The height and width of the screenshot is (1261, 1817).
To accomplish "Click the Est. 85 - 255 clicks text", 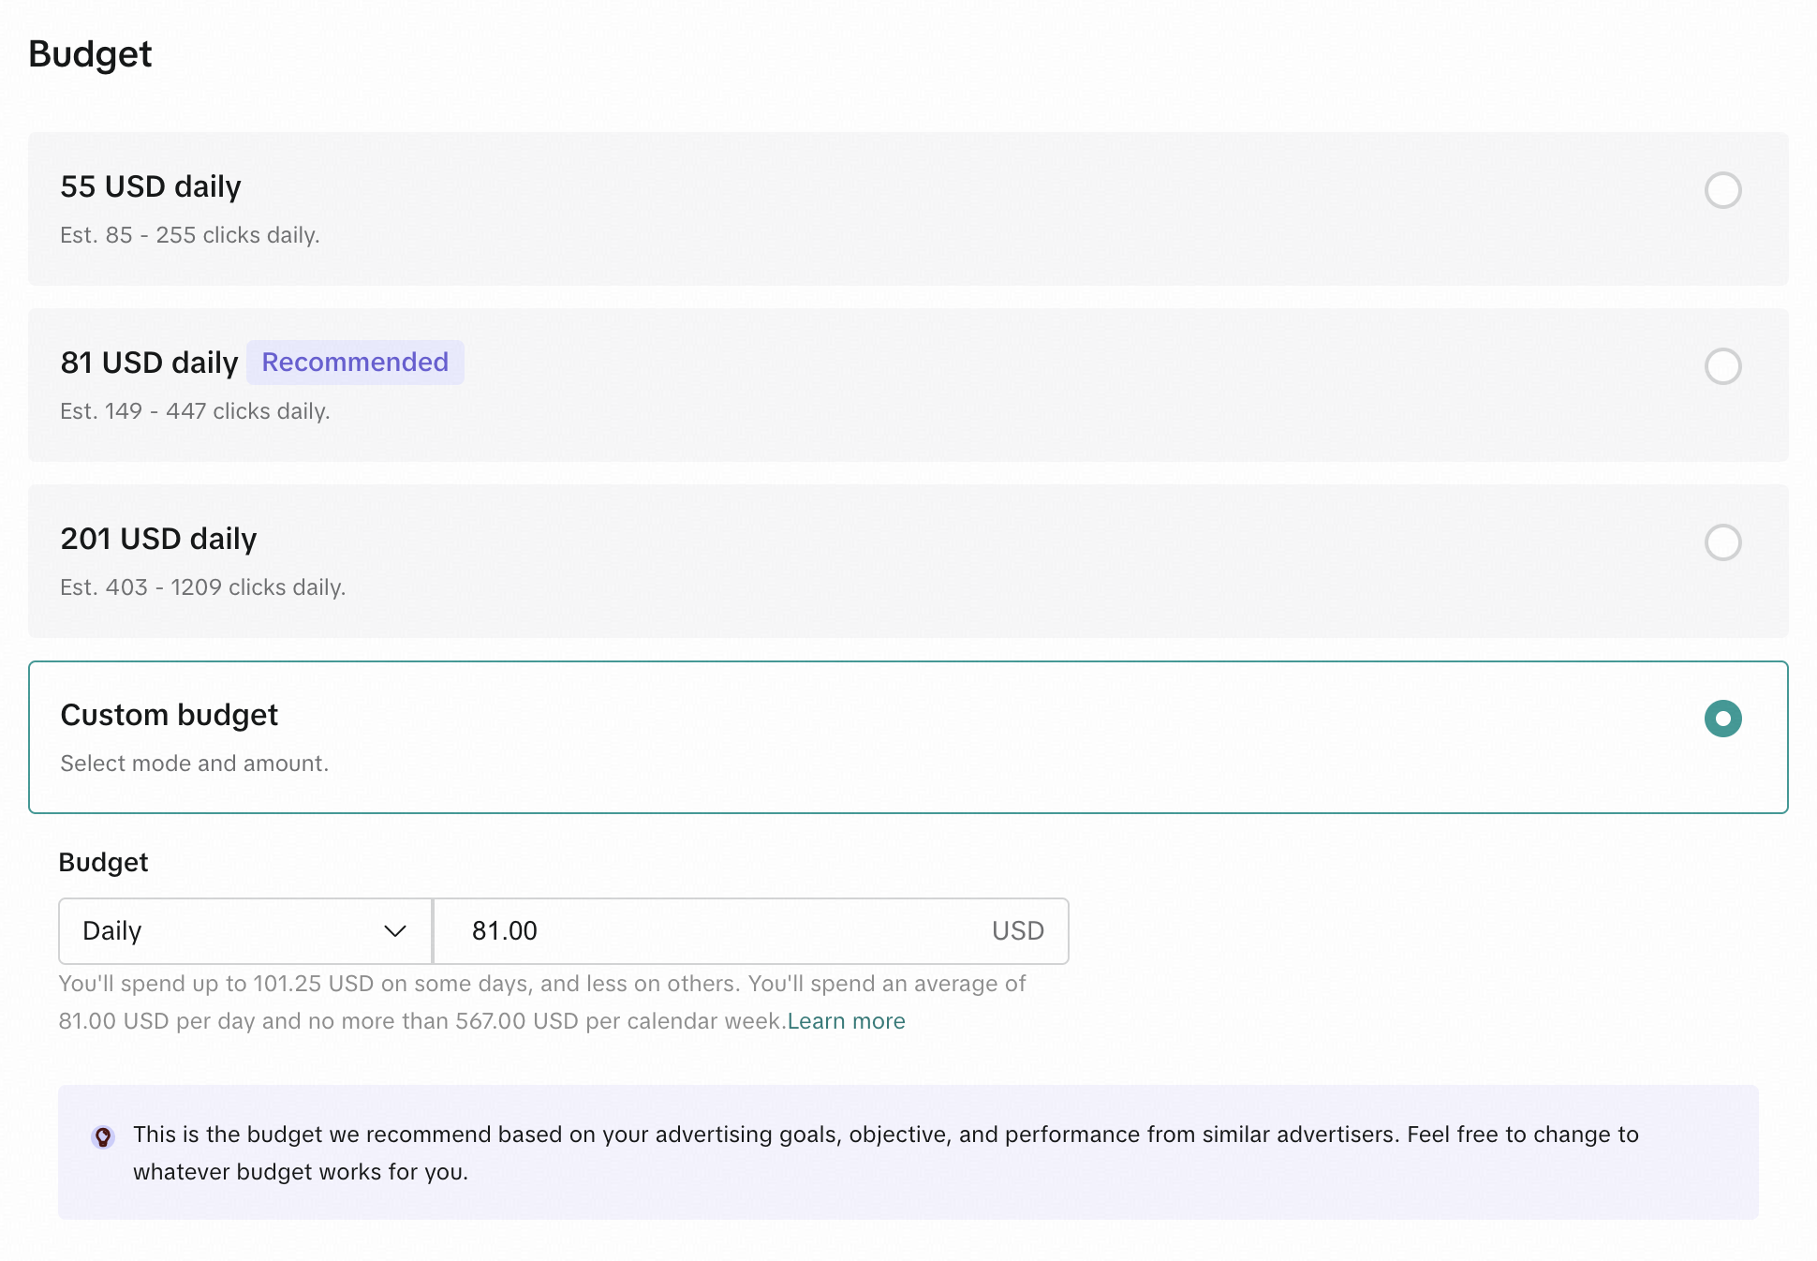I will pyautogui.click(x=190, y=235).
